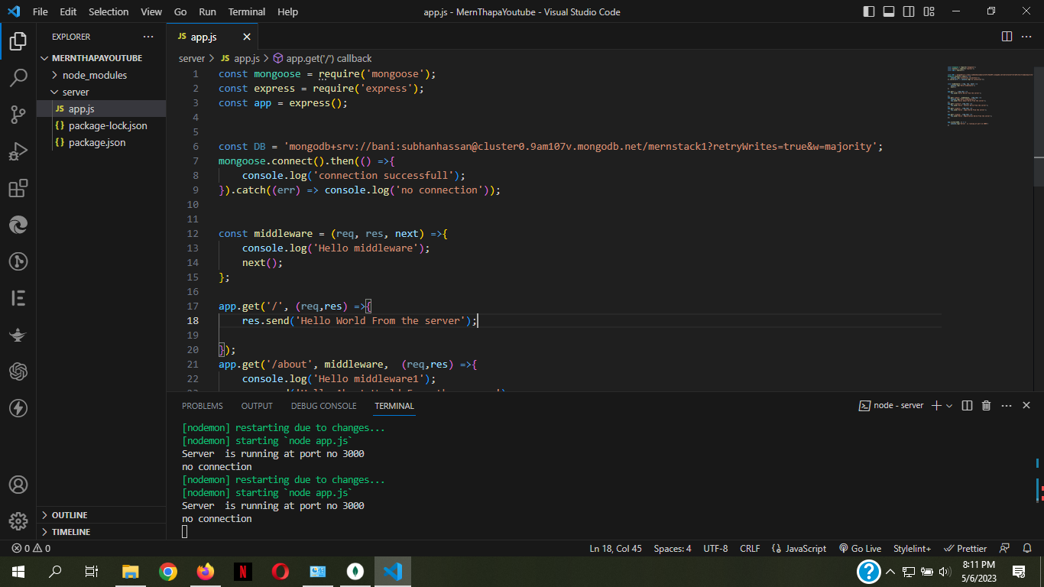1044x587 pixels.
Task: Collapse the server folder
Action: coord(76,92)
